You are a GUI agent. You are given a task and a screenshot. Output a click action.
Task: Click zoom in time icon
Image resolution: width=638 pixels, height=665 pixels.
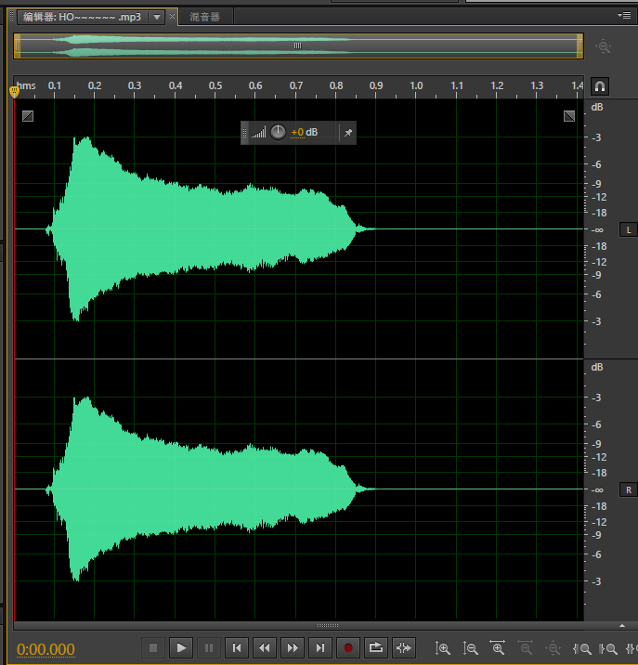[x=499, y=648]
